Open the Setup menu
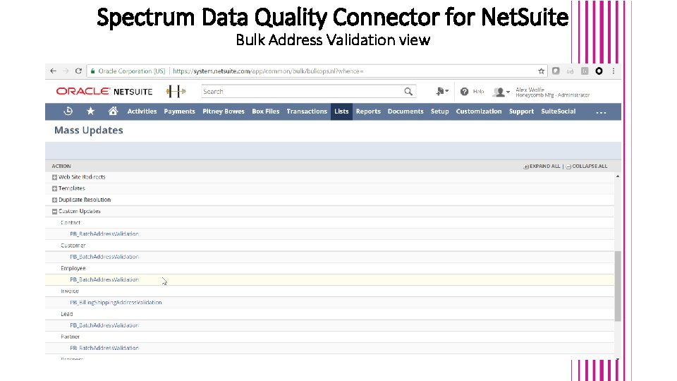The height and width of the screenshot is (381, 677). tap(439, 111)
